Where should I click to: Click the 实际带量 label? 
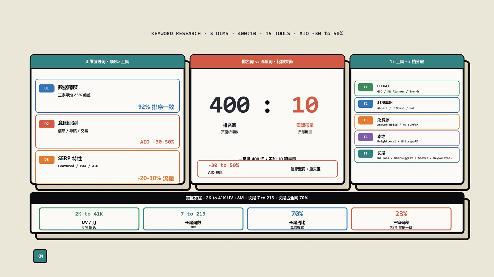click(305, 125)
